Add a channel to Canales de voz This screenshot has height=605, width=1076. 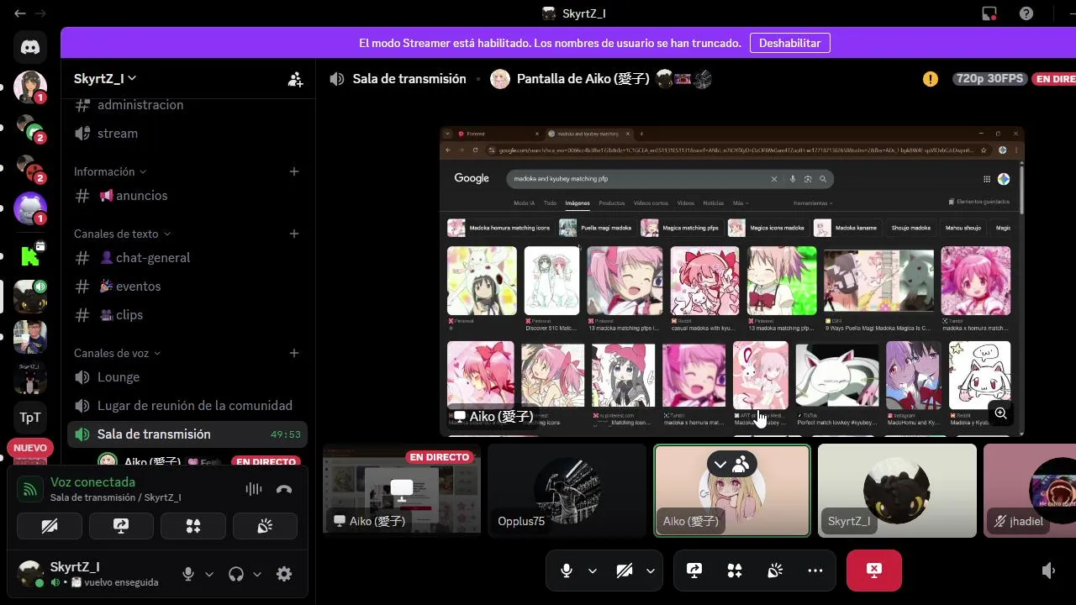point(294,353)
